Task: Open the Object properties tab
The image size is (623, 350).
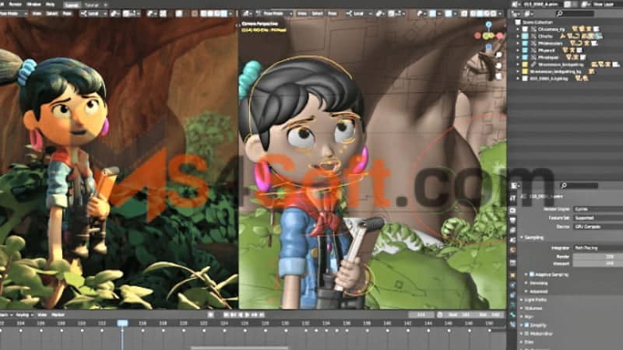Action: click(x=513, y=275)
